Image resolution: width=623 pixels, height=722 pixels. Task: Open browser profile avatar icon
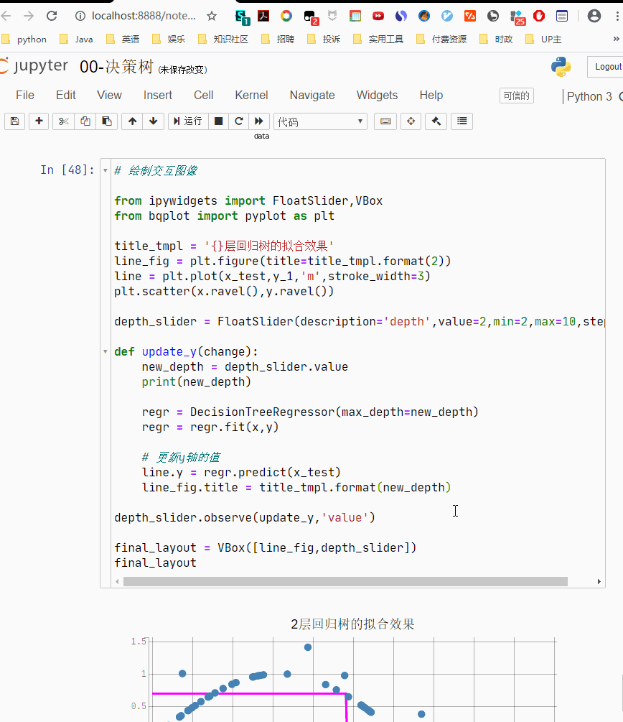594,16
